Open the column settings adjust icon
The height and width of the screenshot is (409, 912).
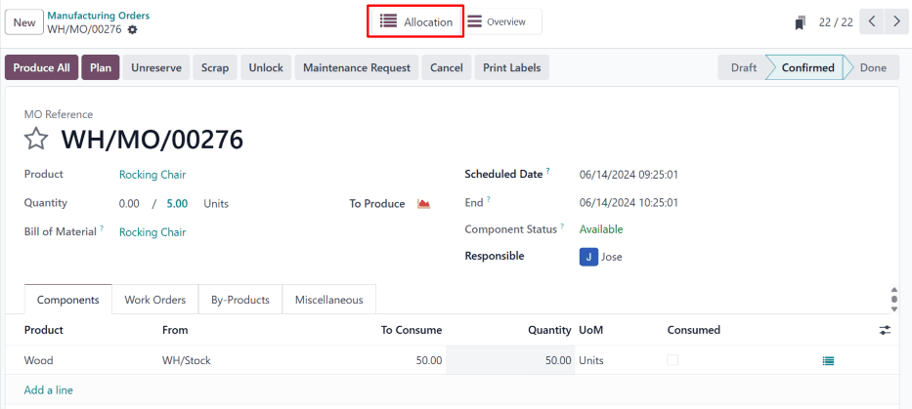885,330
